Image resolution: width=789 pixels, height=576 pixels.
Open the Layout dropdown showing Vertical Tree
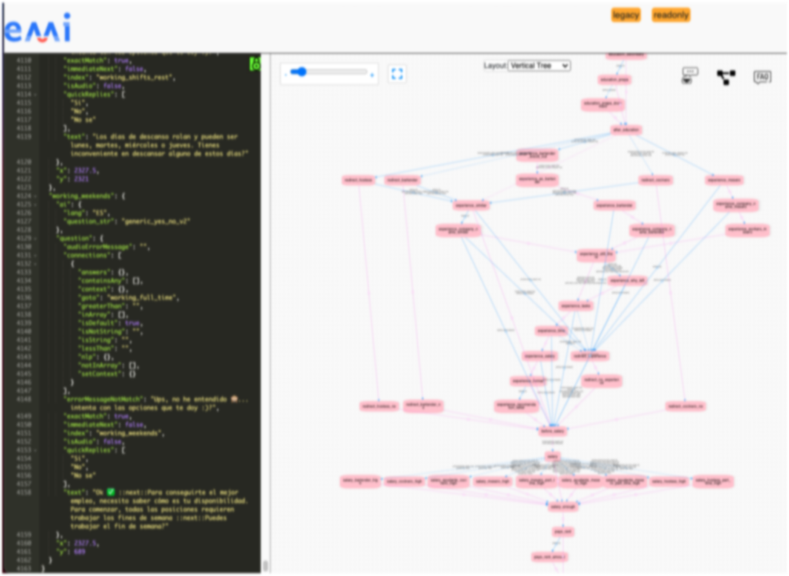[x=539, y=66]
